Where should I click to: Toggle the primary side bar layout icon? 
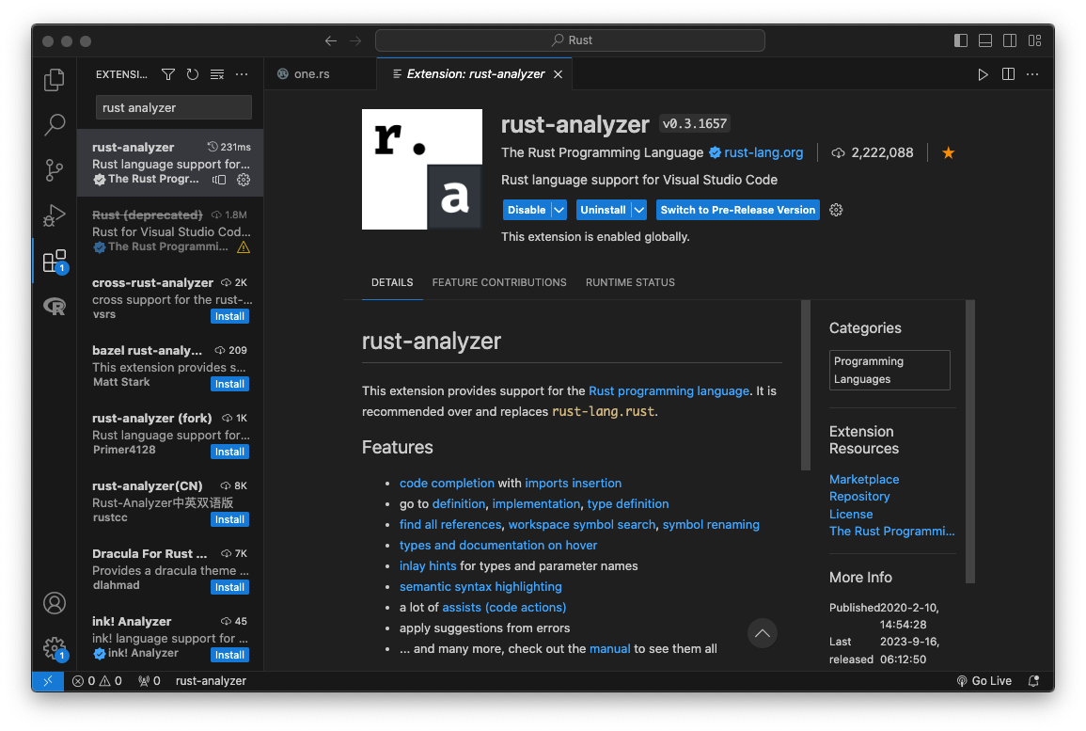[961, 40]
